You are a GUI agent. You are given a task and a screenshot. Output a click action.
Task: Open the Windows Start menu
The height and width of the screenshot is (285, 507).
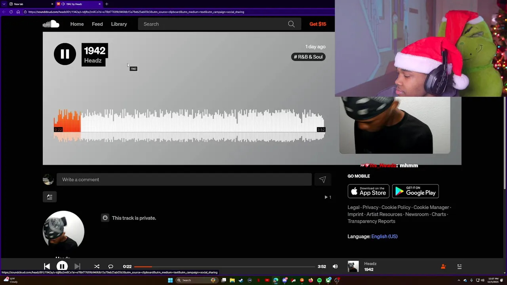pyautogui.click(x=170, y=280)
